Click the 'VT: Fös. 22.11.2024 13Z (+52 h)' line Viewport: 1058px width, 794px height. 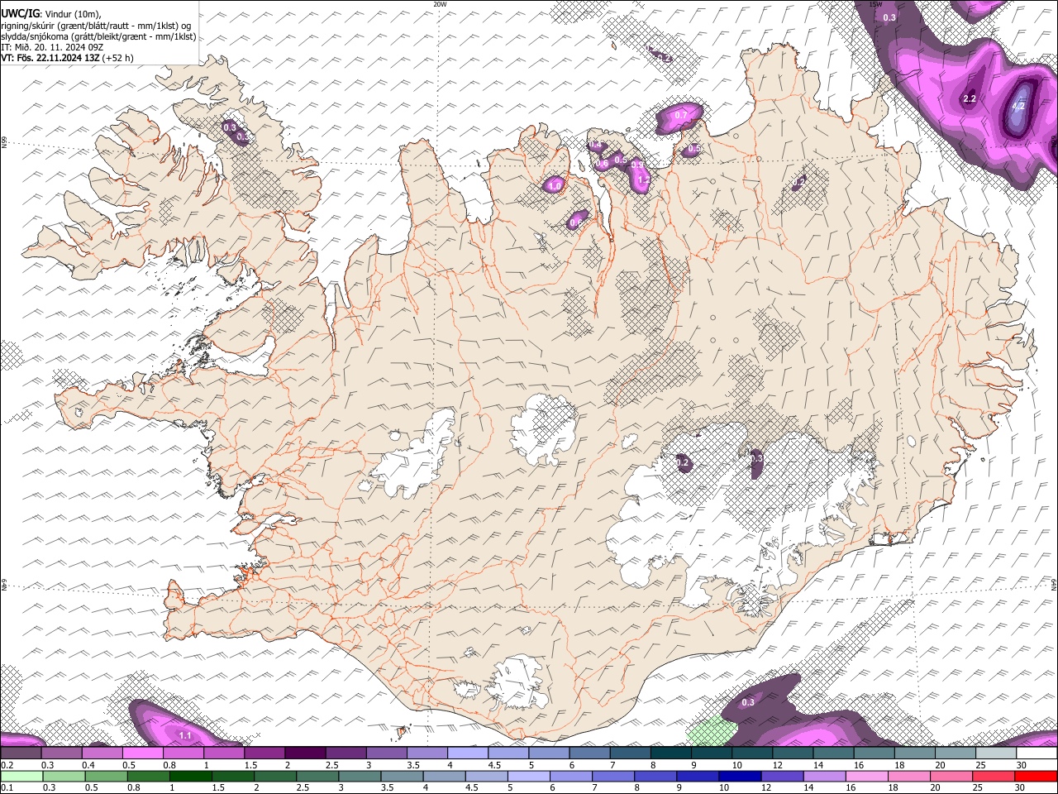click(67, 58)
